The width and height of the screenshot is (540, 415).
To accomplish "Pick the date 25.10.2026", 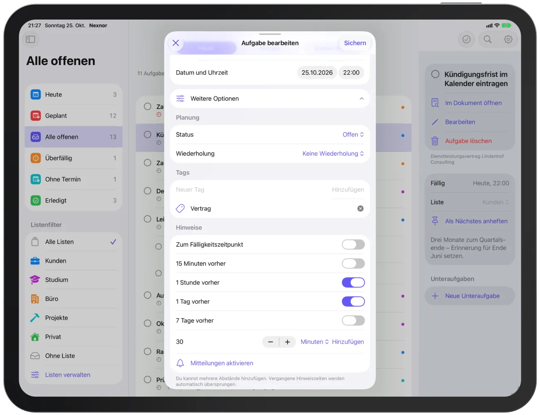I will 317,72.
